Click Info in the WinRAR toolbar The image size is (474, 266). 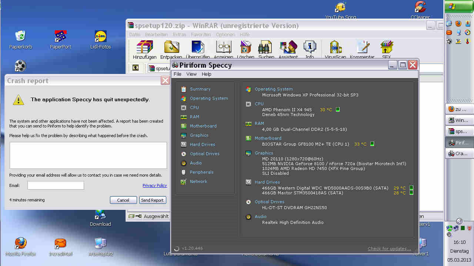[310, 50]
